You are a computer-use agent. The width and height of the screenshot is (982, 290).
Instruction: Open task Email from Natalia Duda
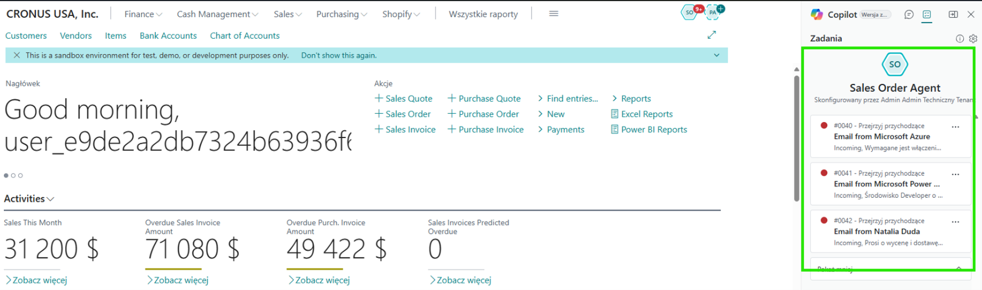coord(890,231)
